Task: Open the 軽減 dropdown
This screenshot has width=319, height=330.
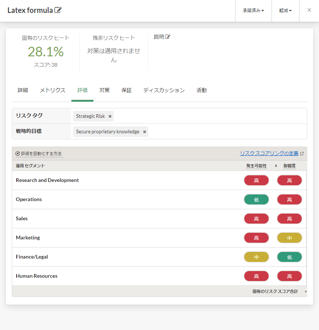Action: tap(286, 11)
